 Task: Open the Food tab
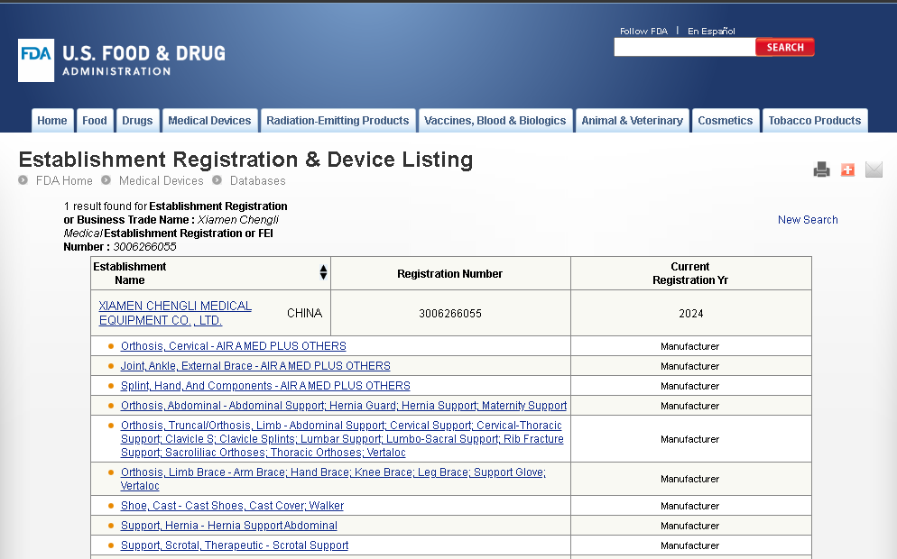[x=95, y=121]
